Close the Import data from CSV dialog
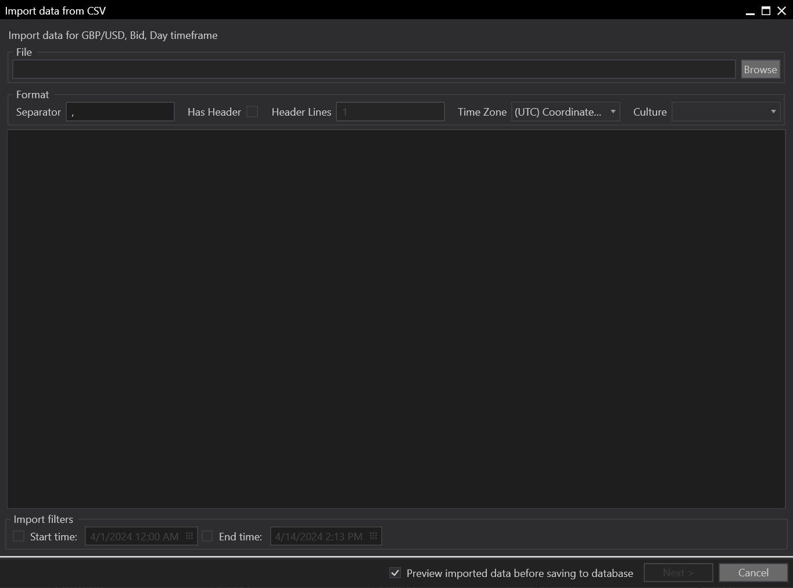Viewport: 793px width, 588px height. (x=782, y=11)
